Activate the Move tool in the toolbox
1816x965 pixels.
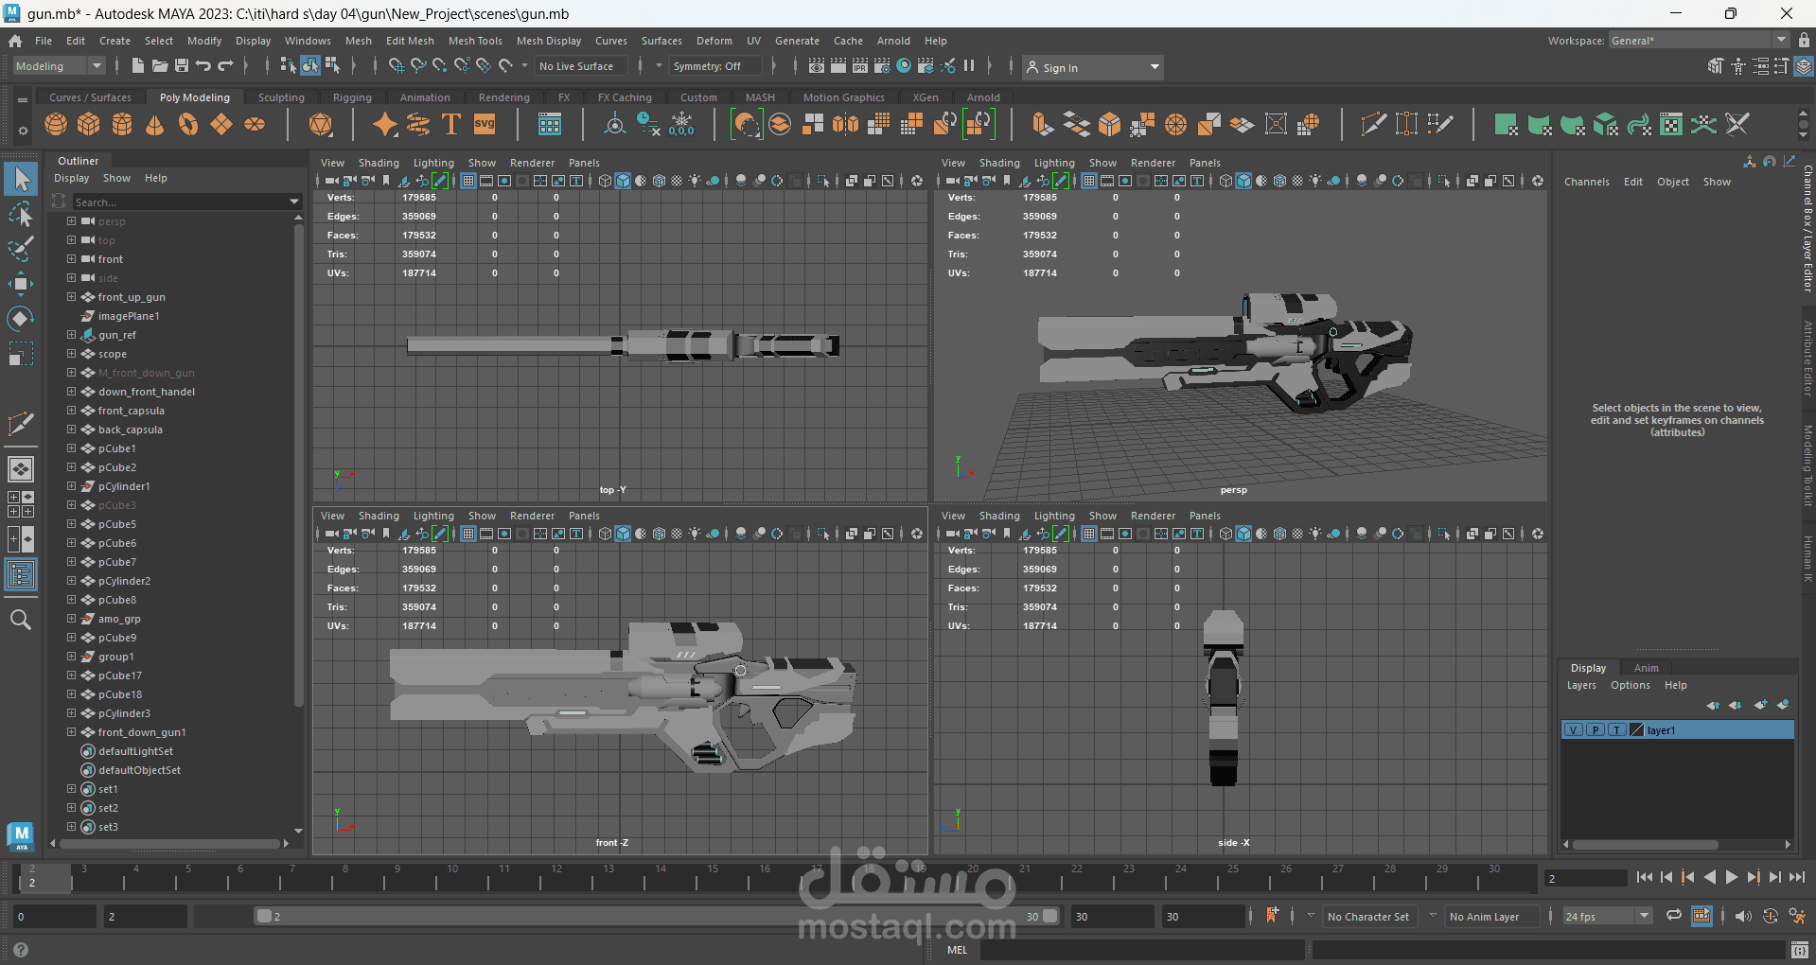21,284
